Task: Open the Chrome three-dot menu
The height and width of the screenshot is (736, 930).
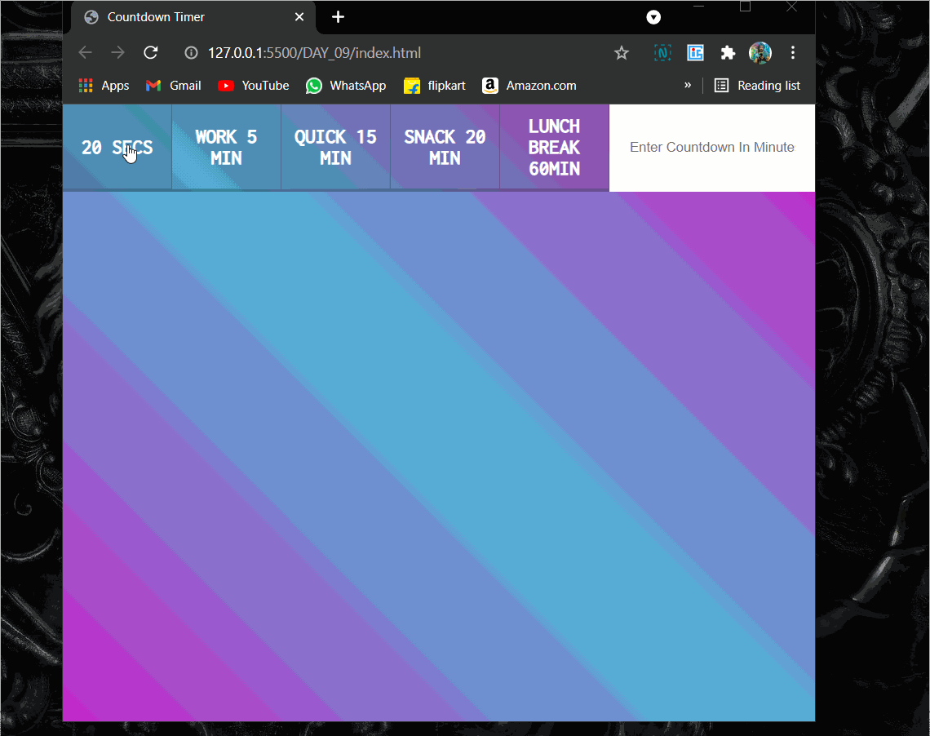Action: coord(792,53)
